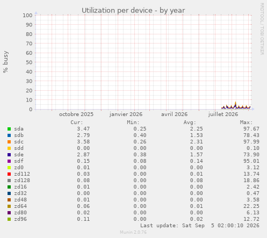Viewport: 267px width, 238px height.
Task: Click the 'Avg:' column header
Action: point(190,122)
